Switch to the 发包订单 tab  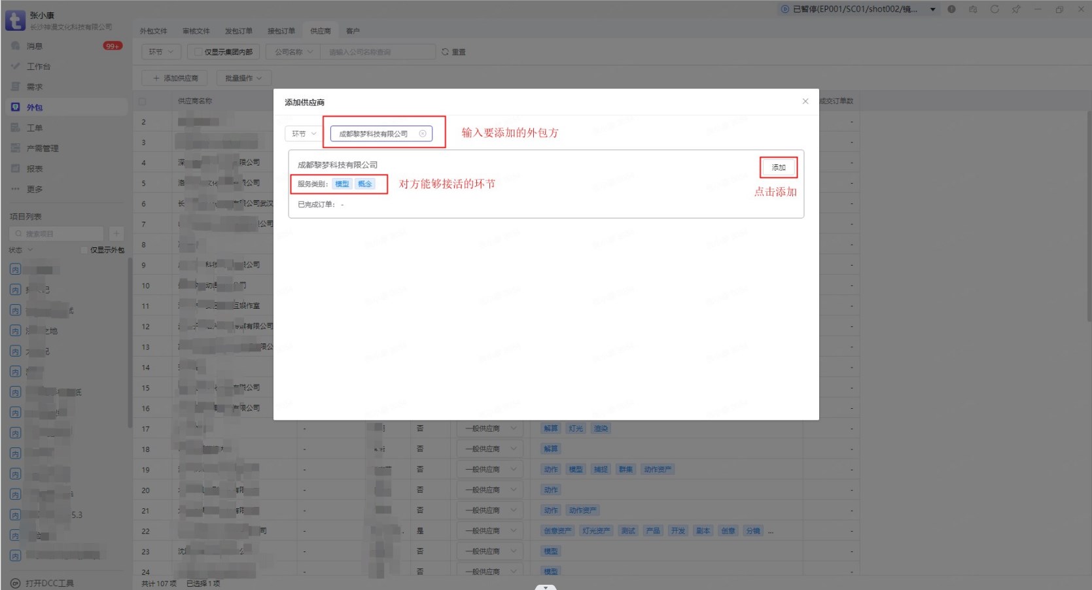pos(238,31)
